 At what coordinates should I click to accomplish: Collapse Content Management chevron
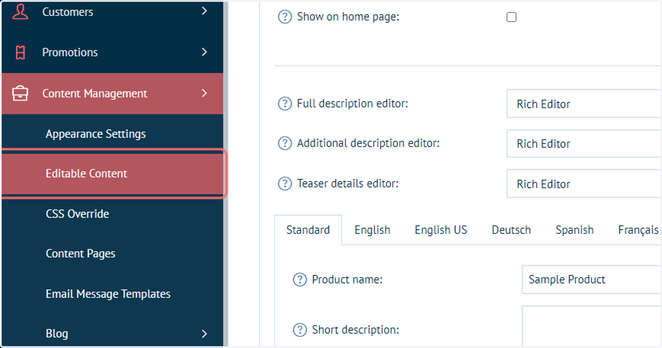[x=204, y=93]
